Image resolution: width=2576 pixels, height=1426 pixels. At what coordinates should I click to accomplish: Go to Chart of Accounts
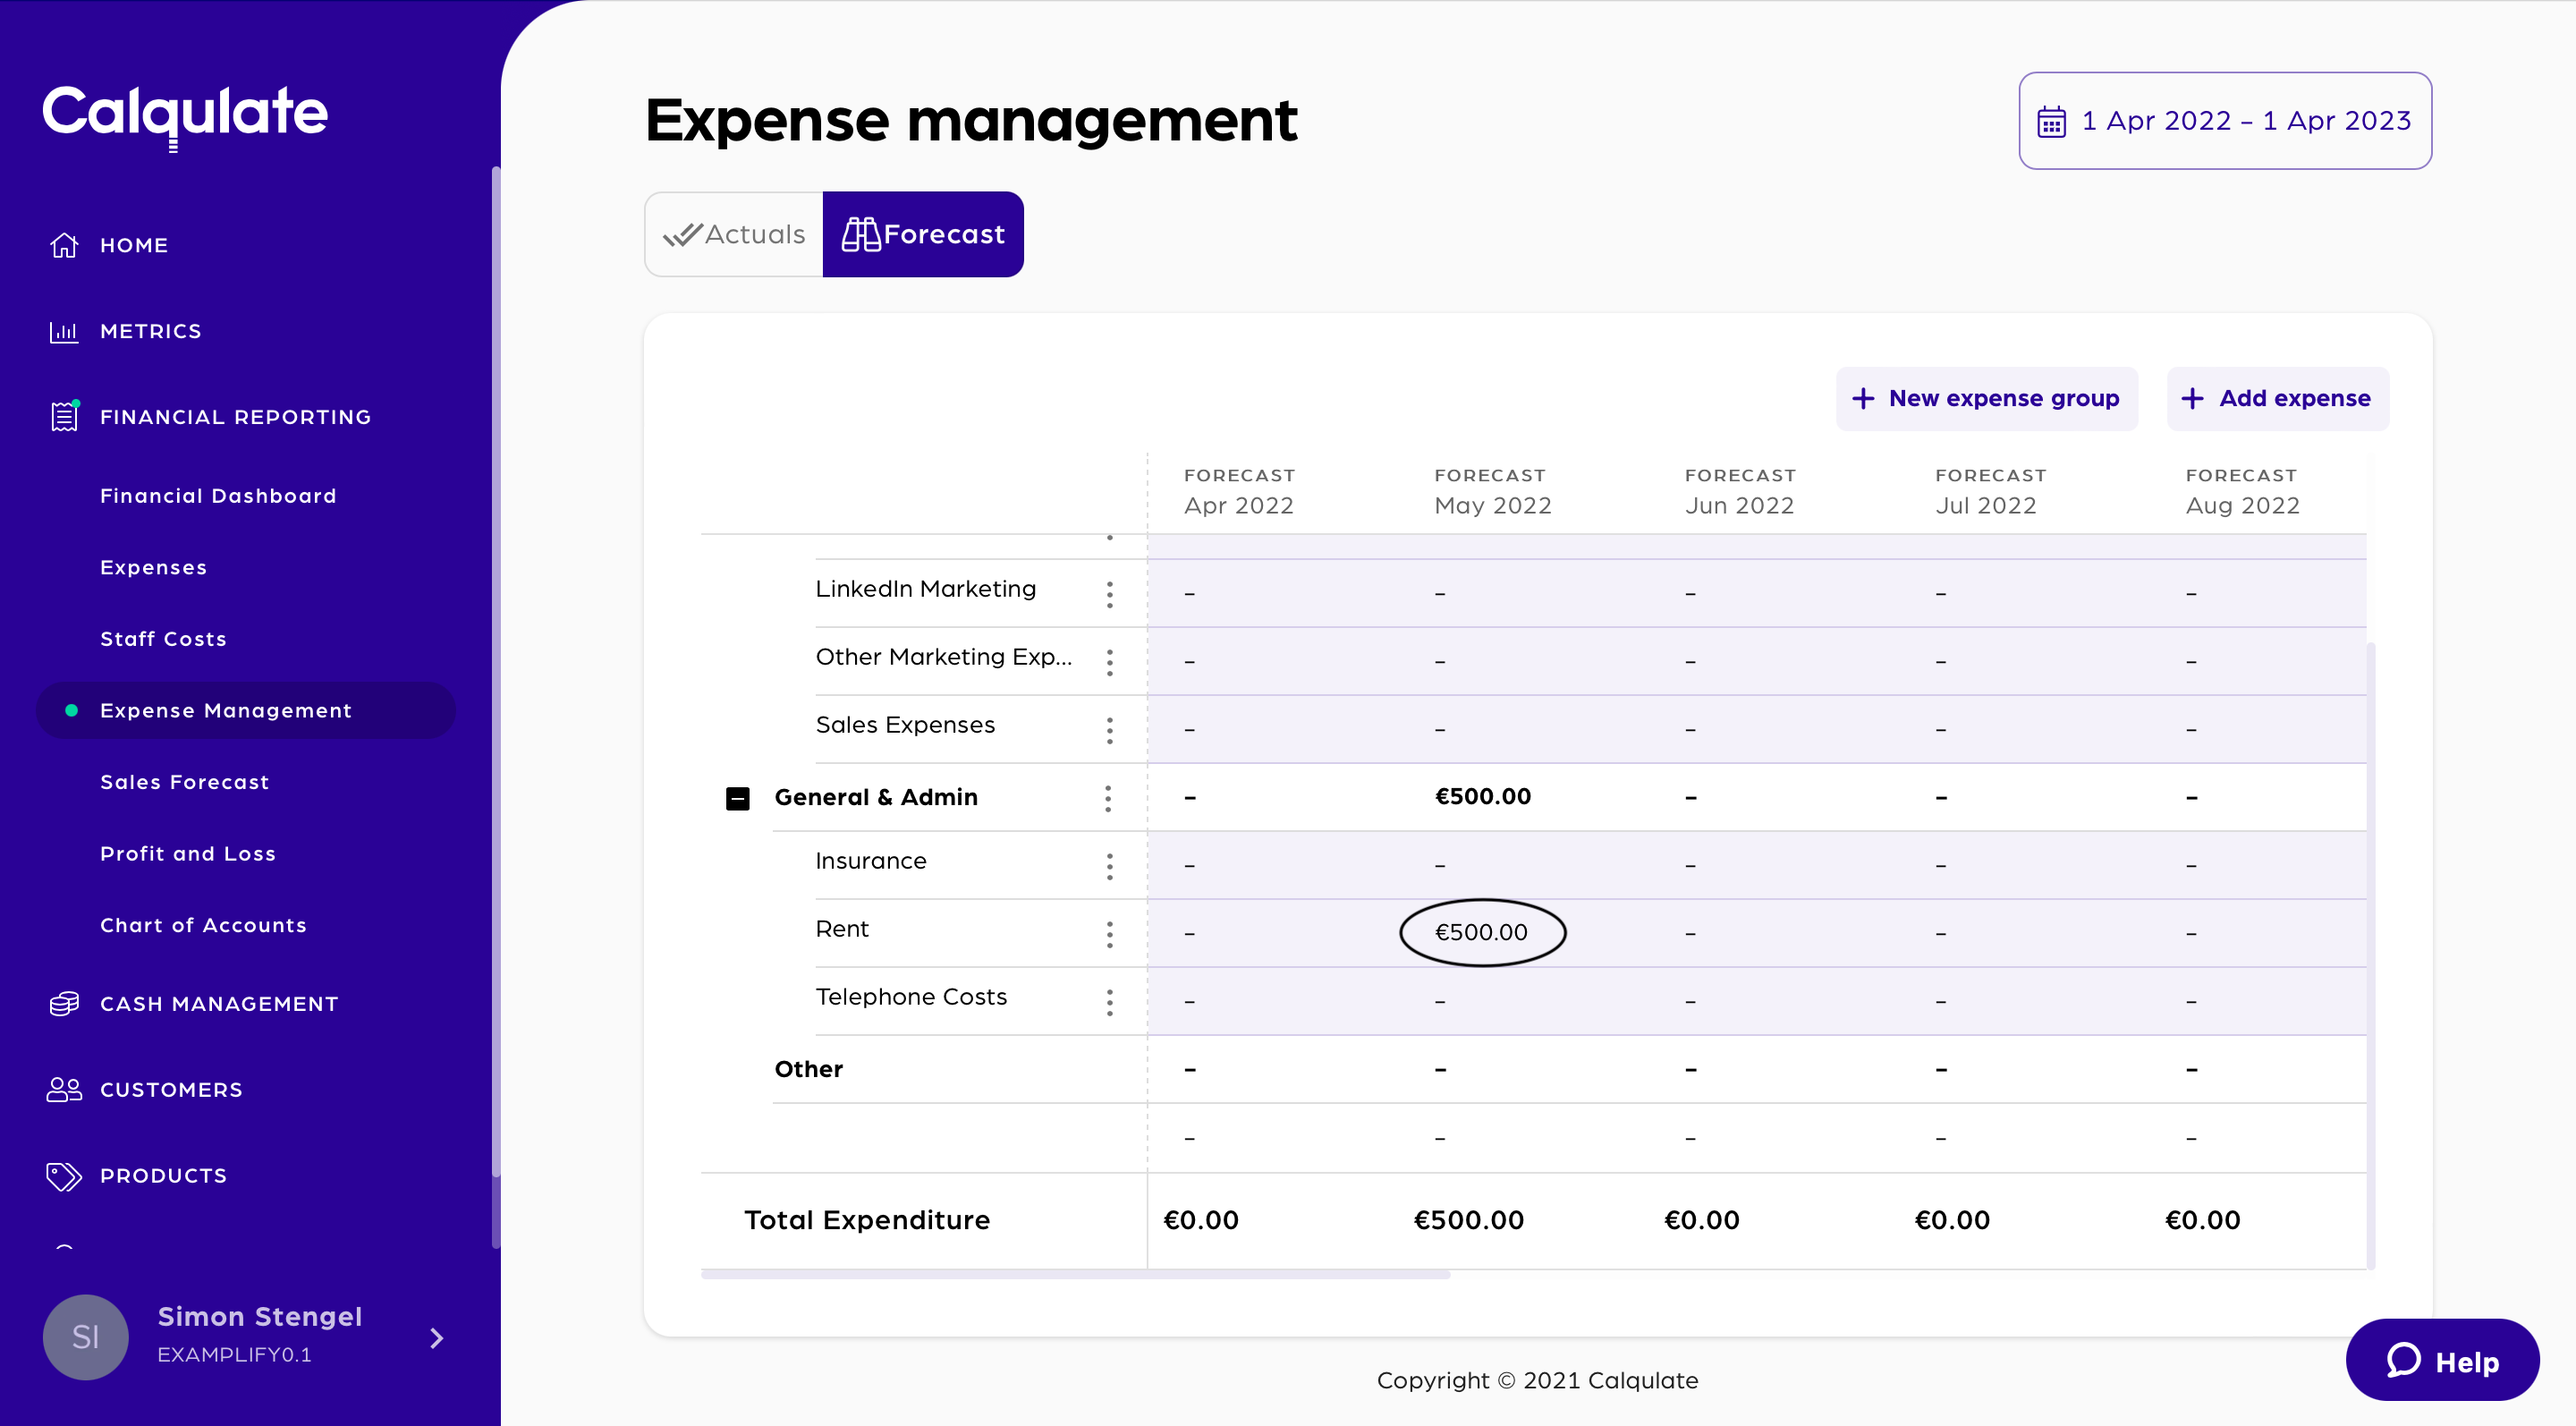click(203, 925)
